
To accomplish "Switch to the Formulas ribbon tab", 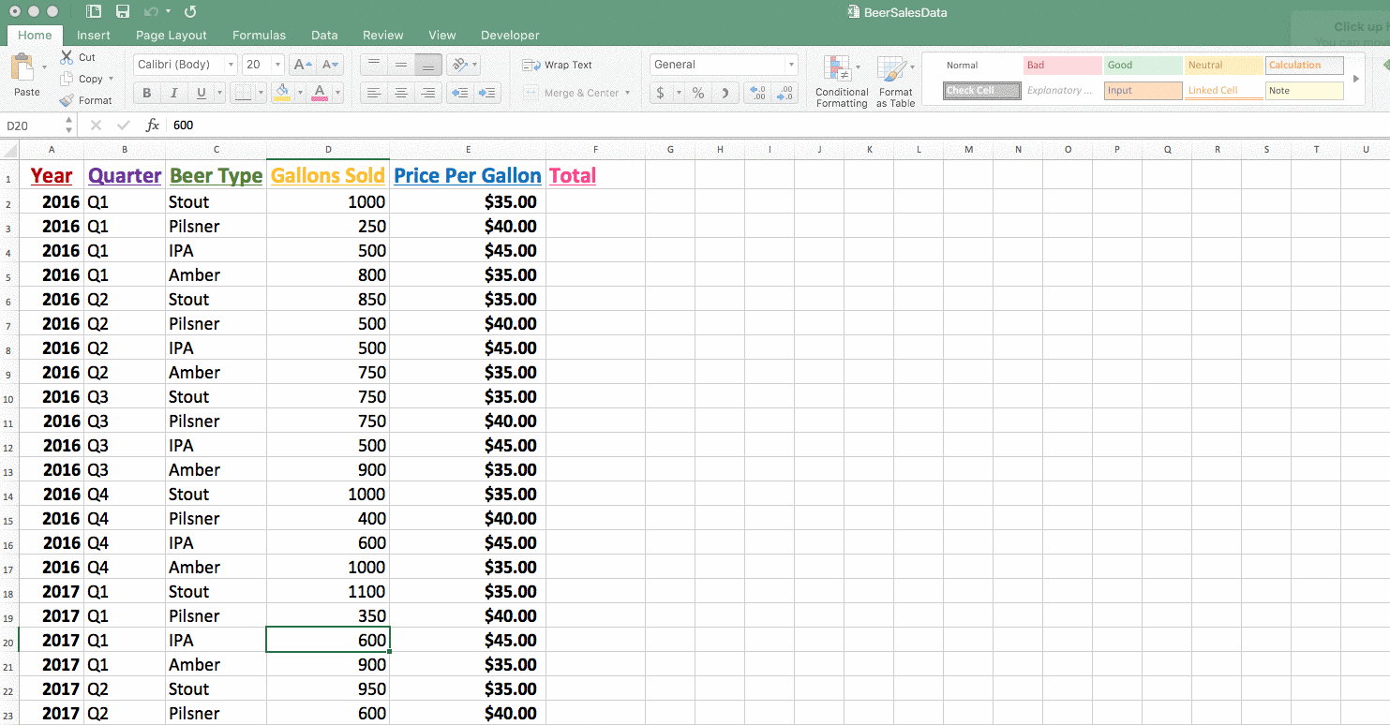I will [x=259, y=35].
